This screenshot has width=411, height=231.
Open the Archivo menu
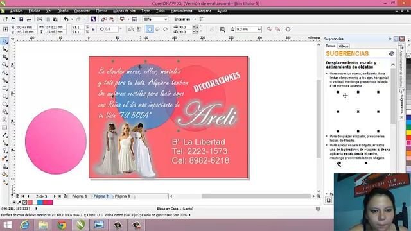pos(16,11)
